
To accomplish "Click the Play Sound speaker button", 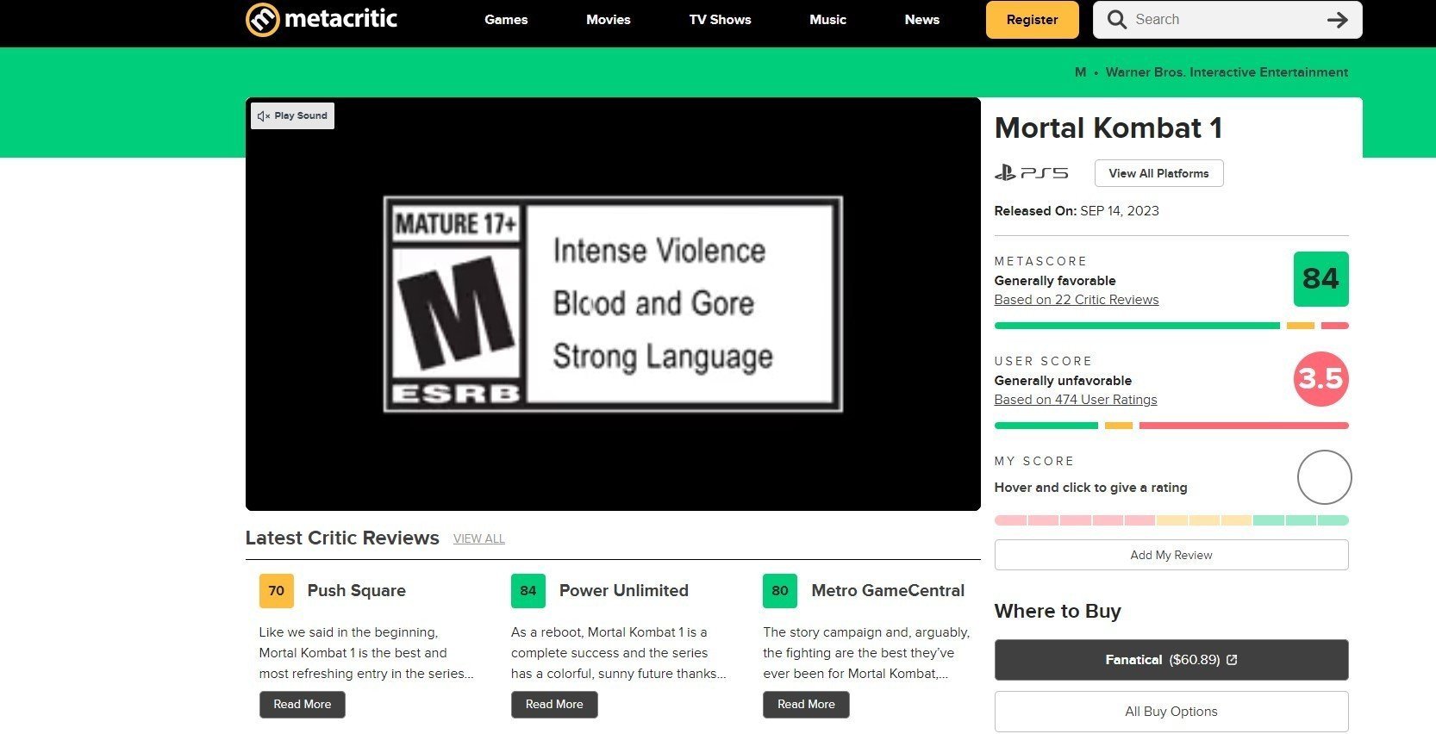I will tap(293, 115).
